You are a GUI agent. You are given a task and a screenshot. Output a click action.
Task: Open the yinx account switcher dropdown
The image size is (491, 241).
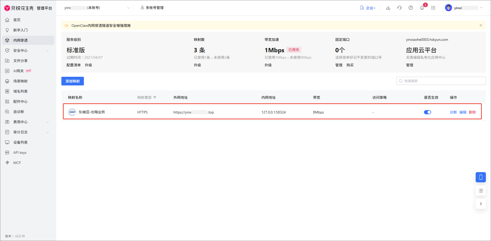tap(97, 8)
